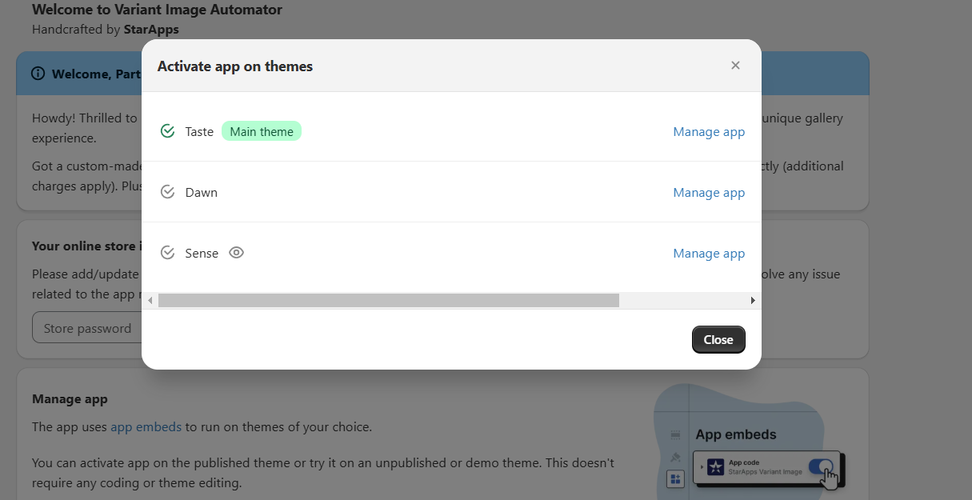Viewport: 972px width, 500px height.
Task: Click the check icon beside Dawn
Action: [x=167, y=192]
